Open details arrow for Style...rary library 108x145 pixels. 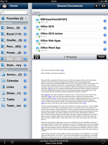pyautogui.click(x=25, y=65)
